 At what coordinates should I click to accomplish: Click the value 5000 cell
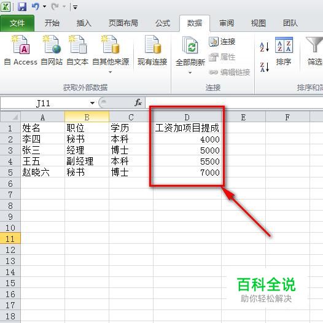pos(187,150)
